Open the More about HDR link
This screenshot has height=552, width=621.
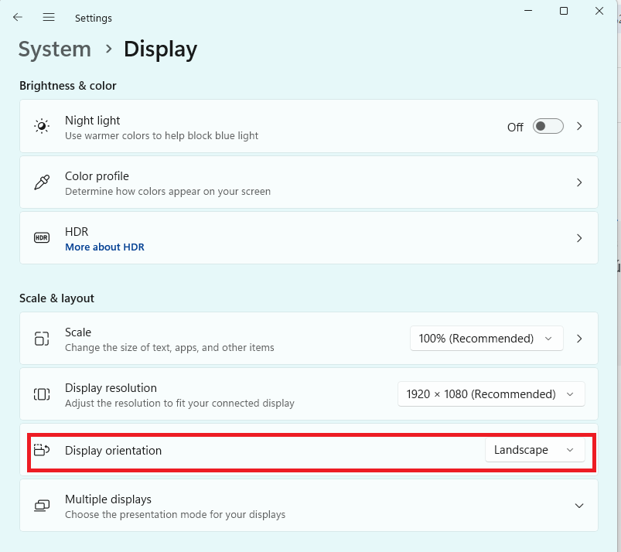pos(104,247)
